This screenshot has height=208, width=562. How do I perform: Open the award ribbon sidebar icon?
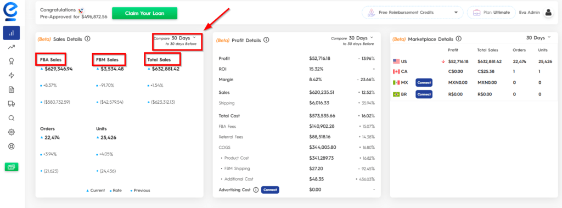pos(11,61)
